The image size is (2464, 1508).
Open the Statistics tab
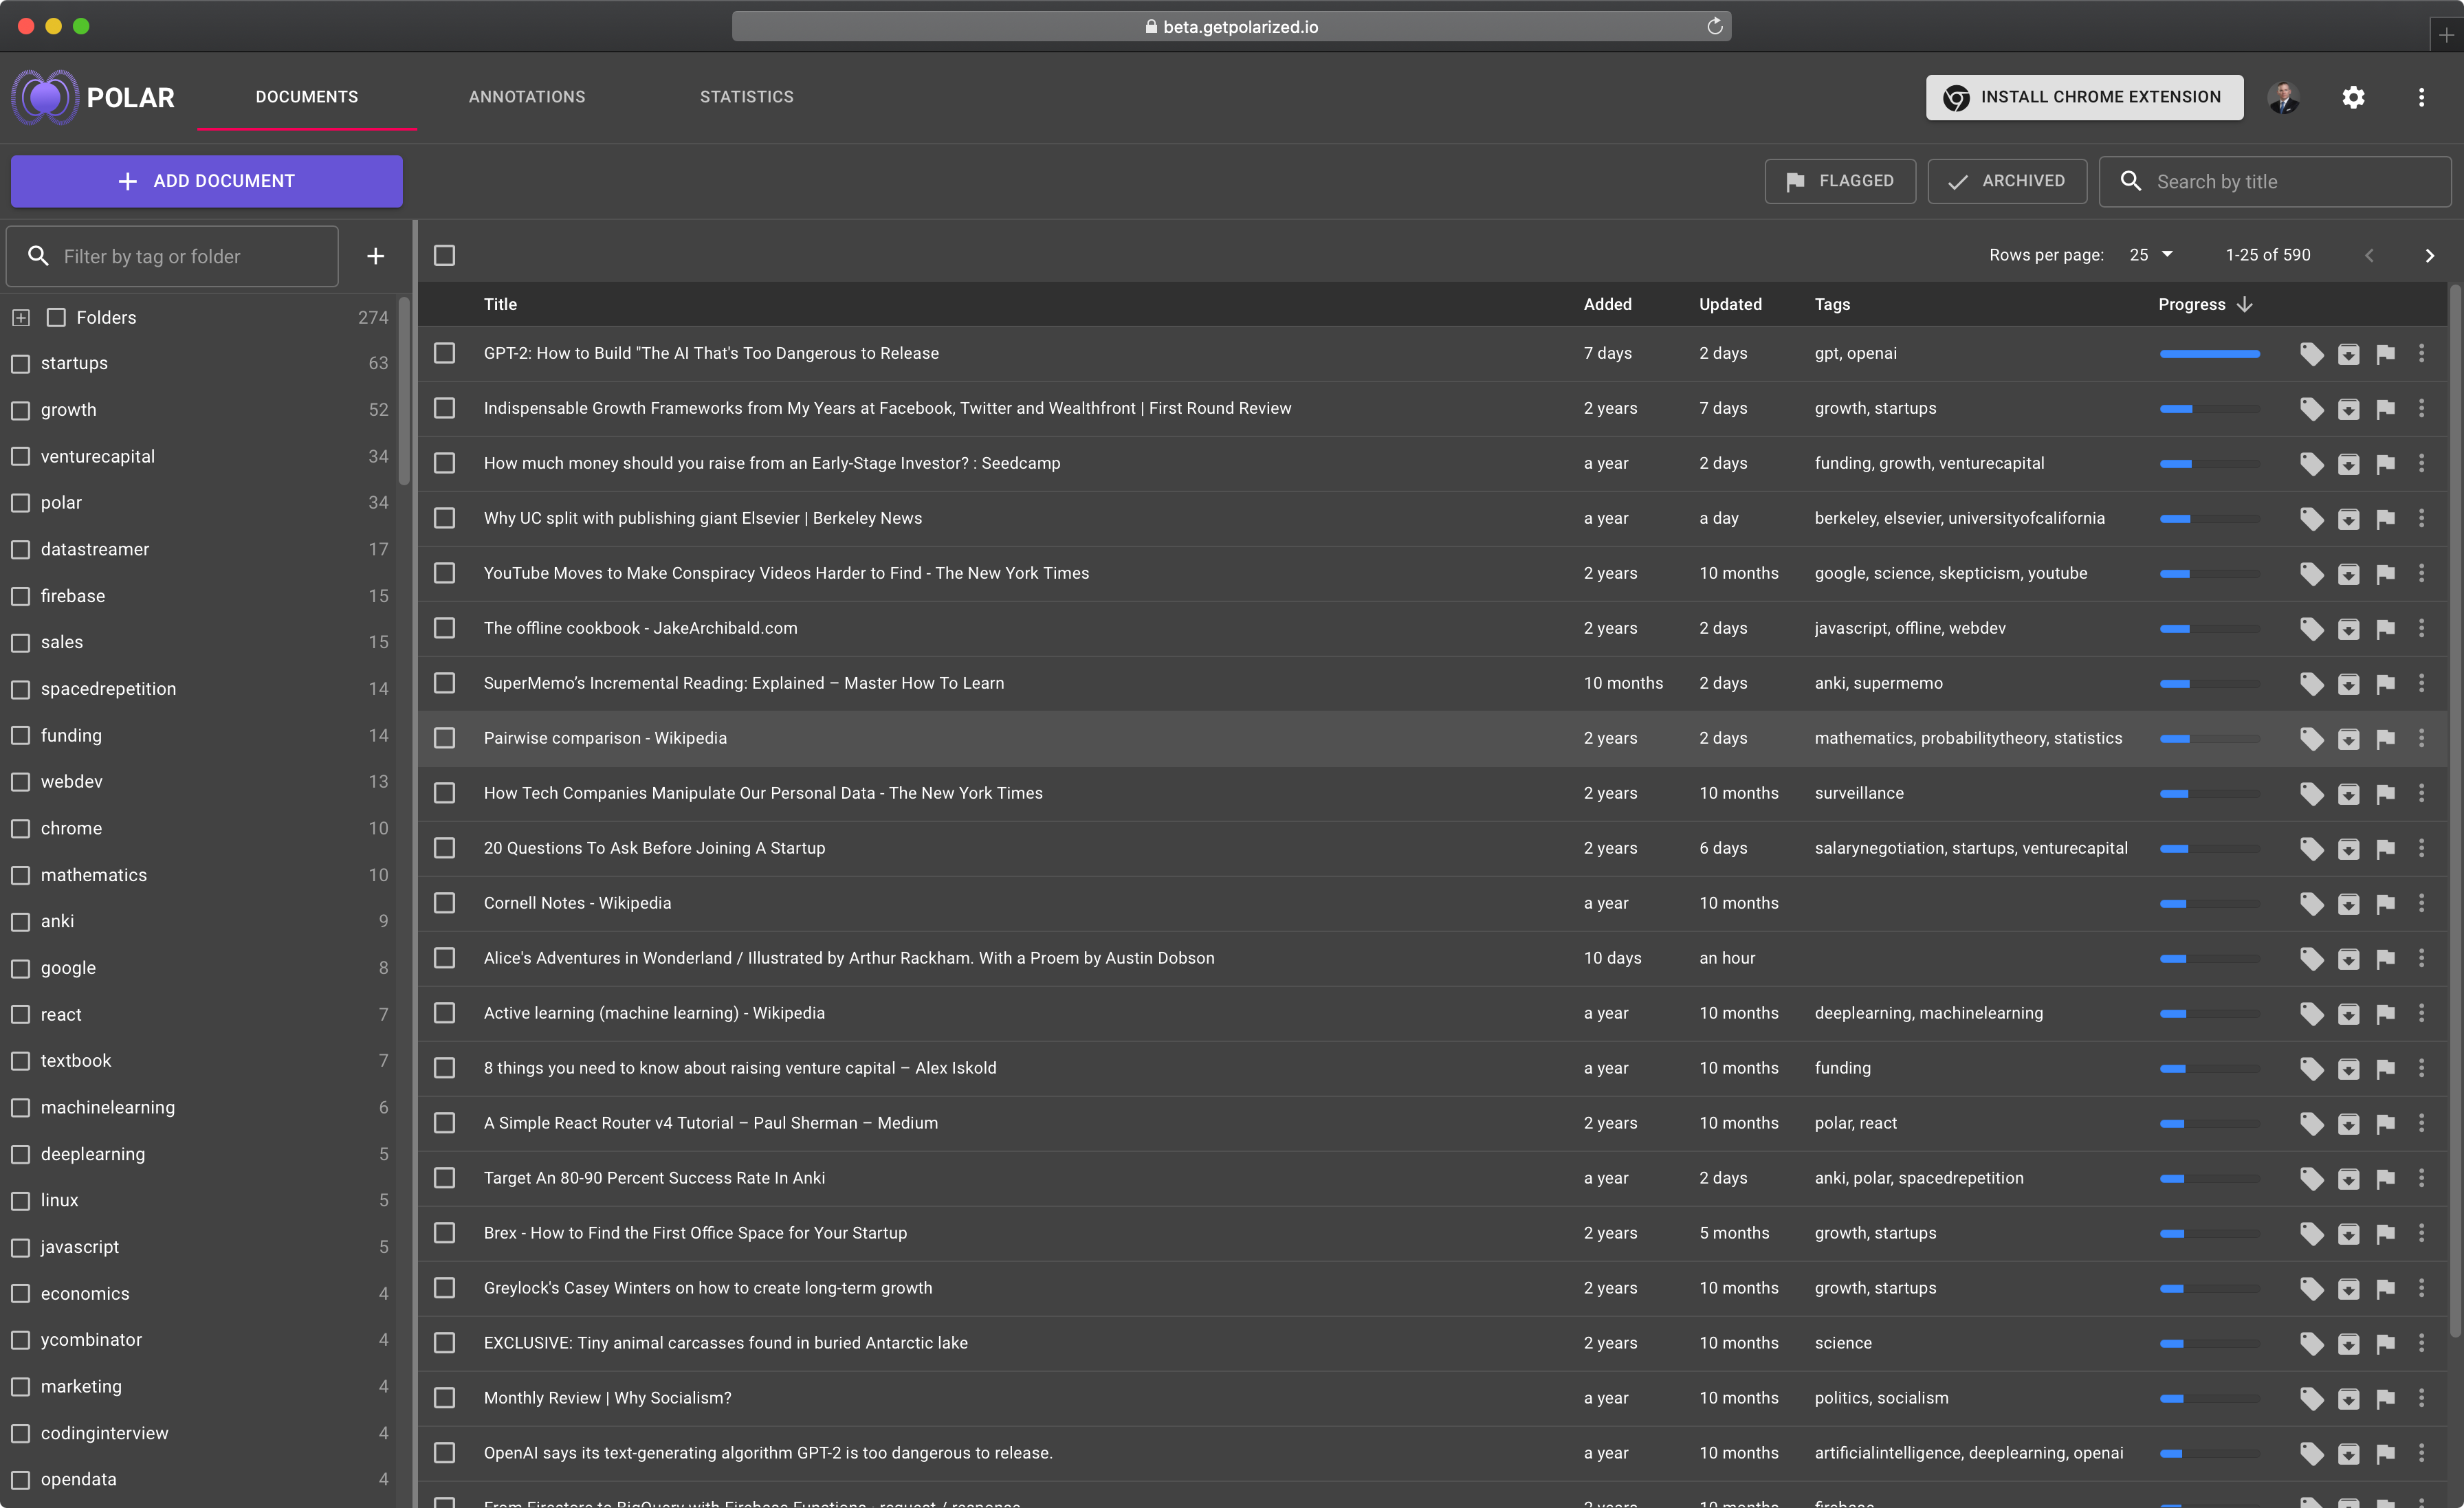click(746, 97)
